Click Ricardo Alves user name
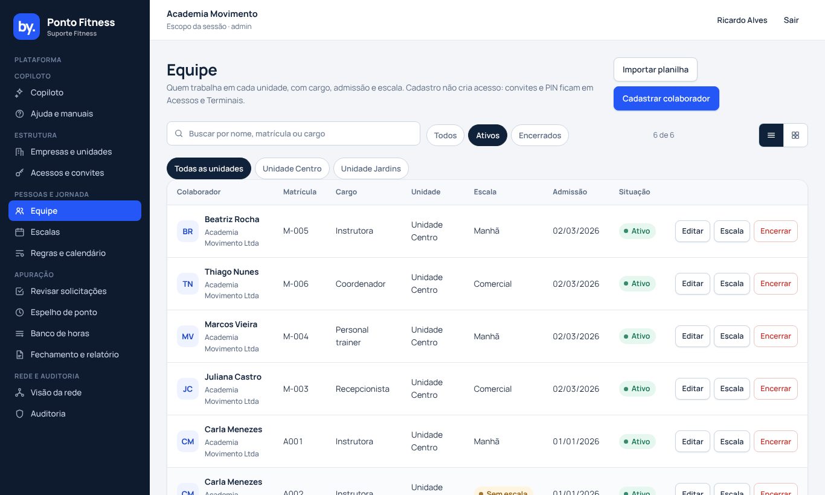825x495 pixels. [742, 20]
